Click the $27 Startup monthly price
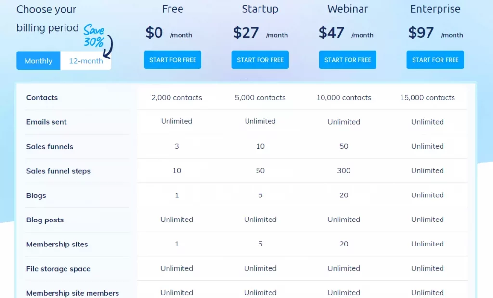This screenshot has height=298, width=493. click(246, 32)
